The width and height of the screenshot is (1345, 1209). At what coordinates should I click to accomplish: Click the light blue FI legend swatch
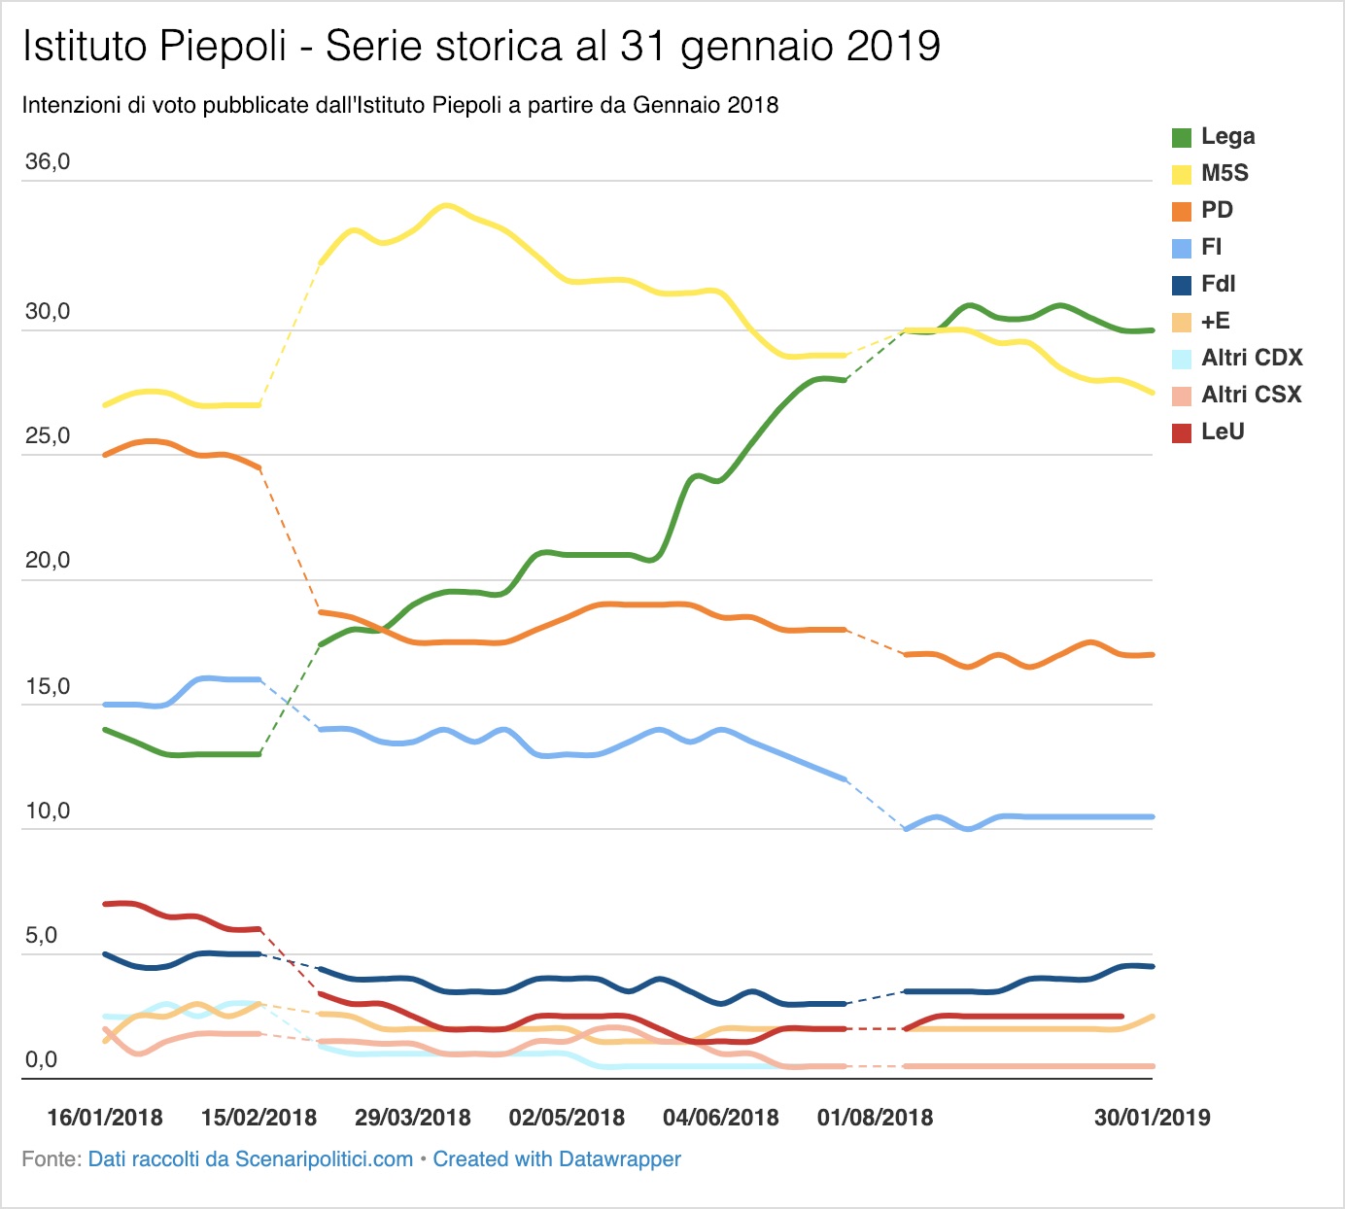pos(1182,249)
